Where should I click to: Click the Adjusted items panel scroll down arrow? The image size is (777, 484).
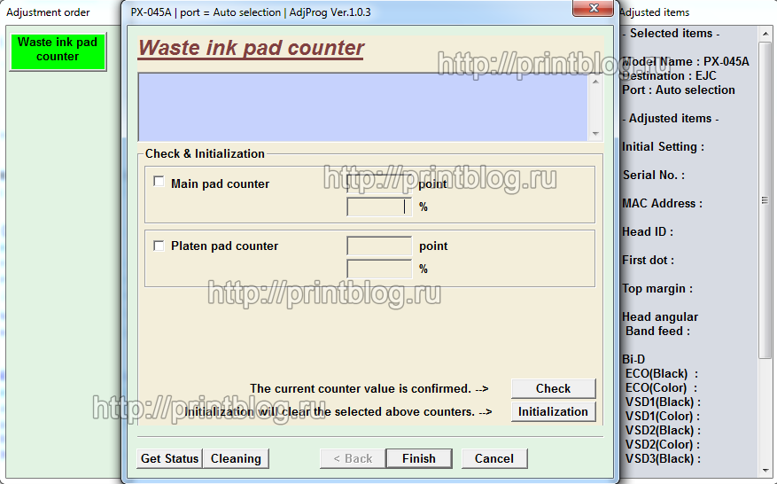[765, 470]
